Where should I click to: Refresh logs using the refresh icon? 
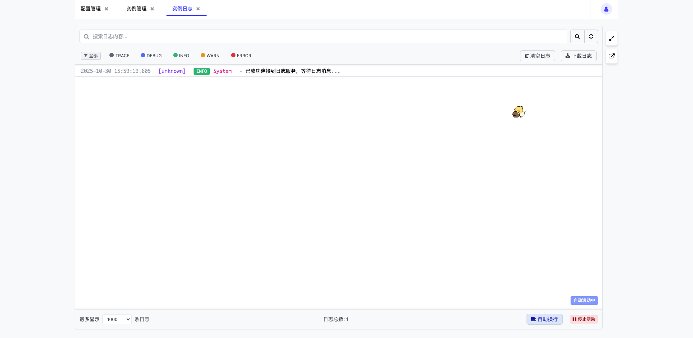tap(591, 36)
